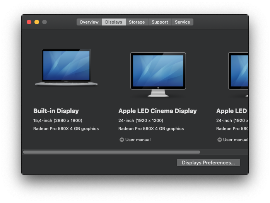
Task: Click the Apple LED Cinema Display monitor image
Action: click(x=158, y=74)
